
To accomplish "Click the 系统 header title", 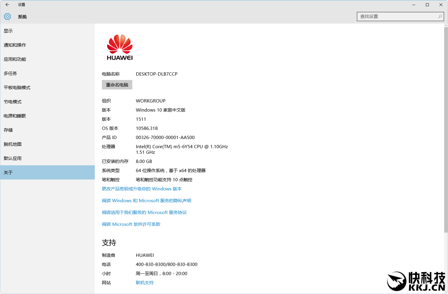I will pos(22,17).
